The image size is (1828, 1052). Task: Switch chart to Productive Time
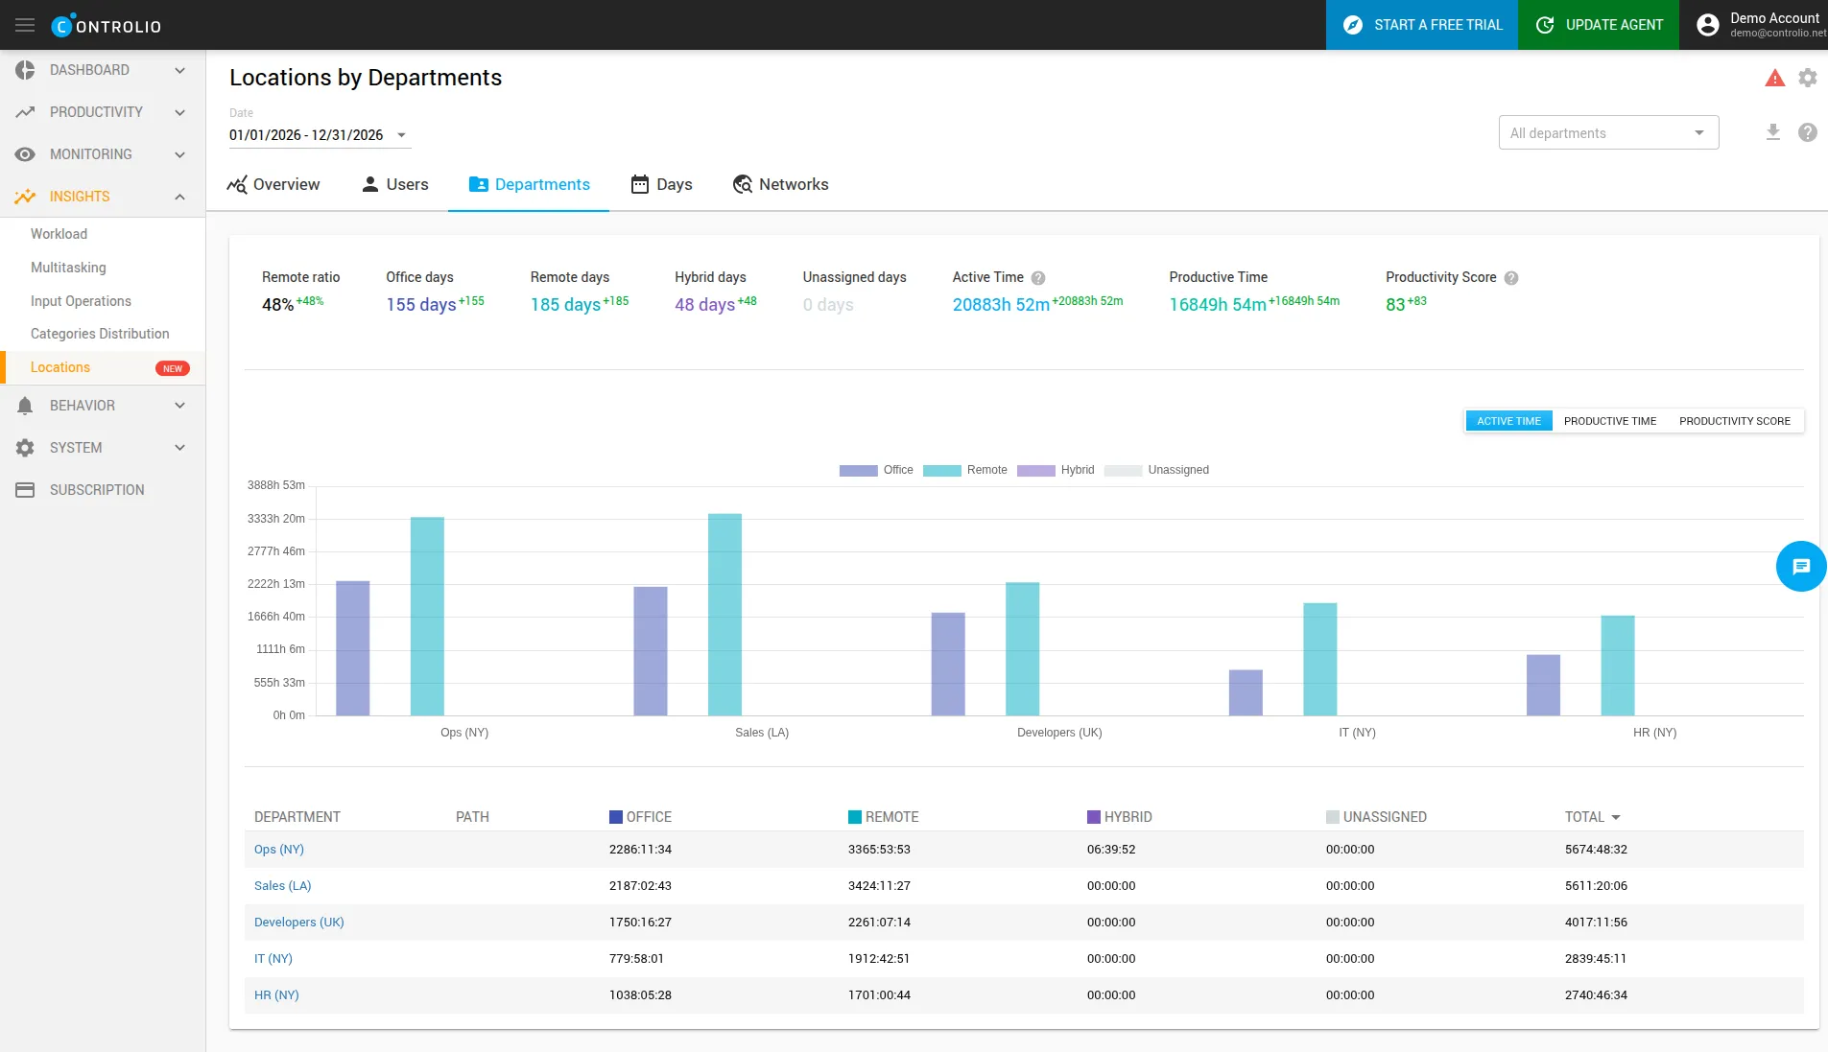click(1610, 421)
